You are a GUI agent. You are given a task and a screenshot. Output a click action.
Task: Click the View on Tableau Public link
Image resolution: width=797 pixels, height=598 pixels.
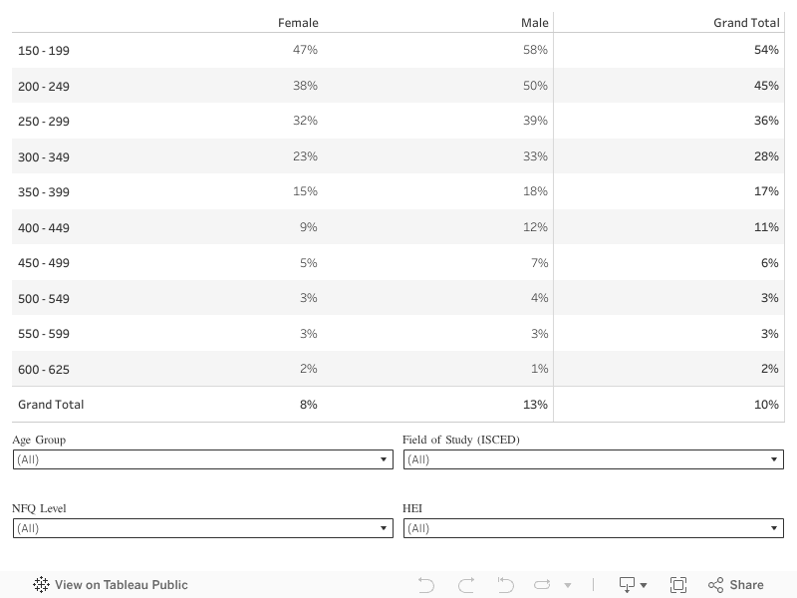click(x=121, y=585)
